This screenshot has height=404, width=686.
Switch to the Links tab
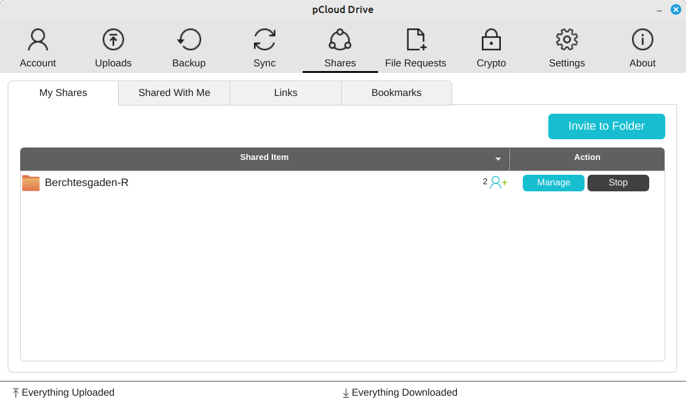[x=285, y=92]
